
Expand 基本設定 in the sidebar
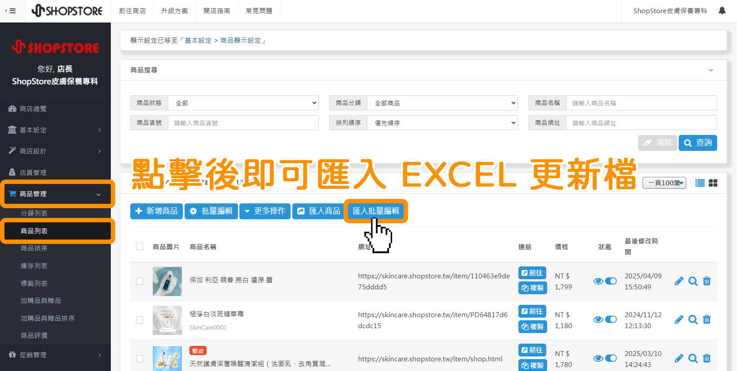click(x=55, y=130)
